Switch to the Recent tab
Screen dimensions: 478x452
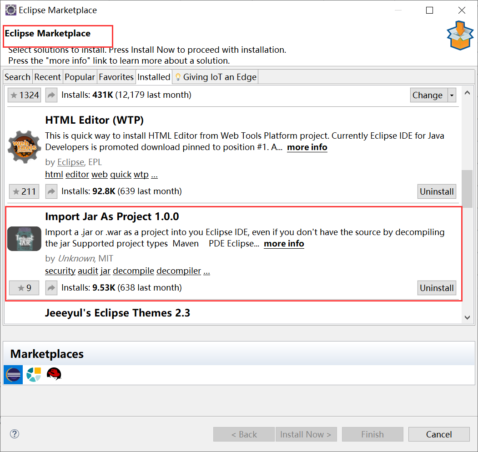pos(48,77)
